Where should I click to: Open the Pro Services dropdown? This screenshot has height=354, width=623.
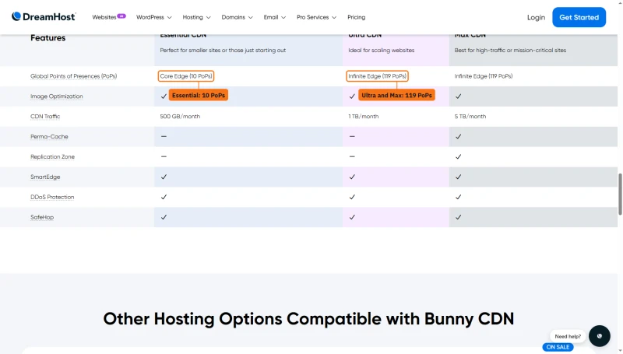tap(316, 17)
